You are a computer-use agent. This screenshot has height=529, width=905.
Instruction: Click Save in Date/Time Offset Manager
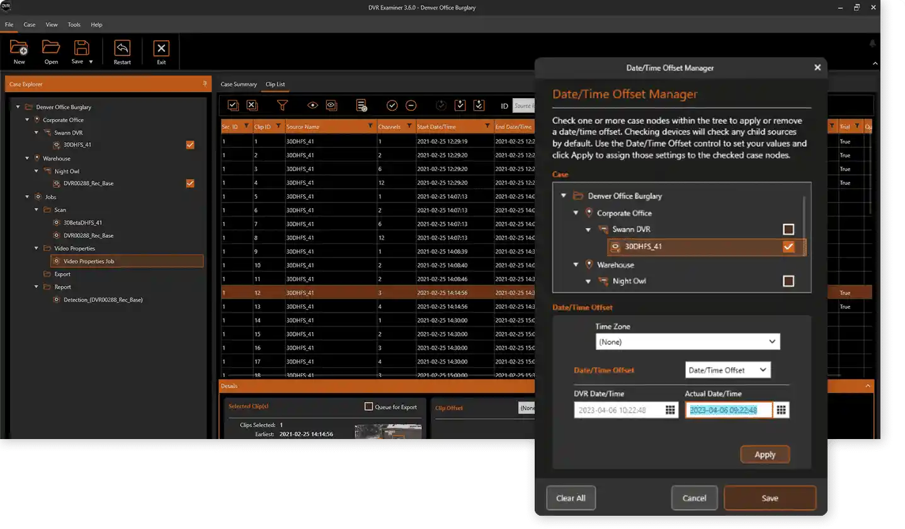click(x=770, y=498)
